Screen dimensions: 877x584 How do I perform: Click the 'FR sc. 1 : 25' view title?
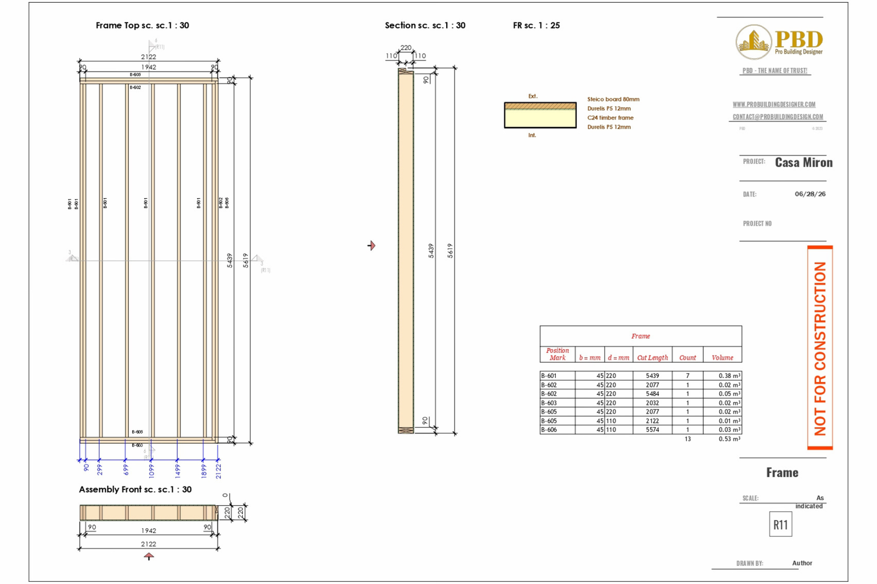(x=536, y=25)
